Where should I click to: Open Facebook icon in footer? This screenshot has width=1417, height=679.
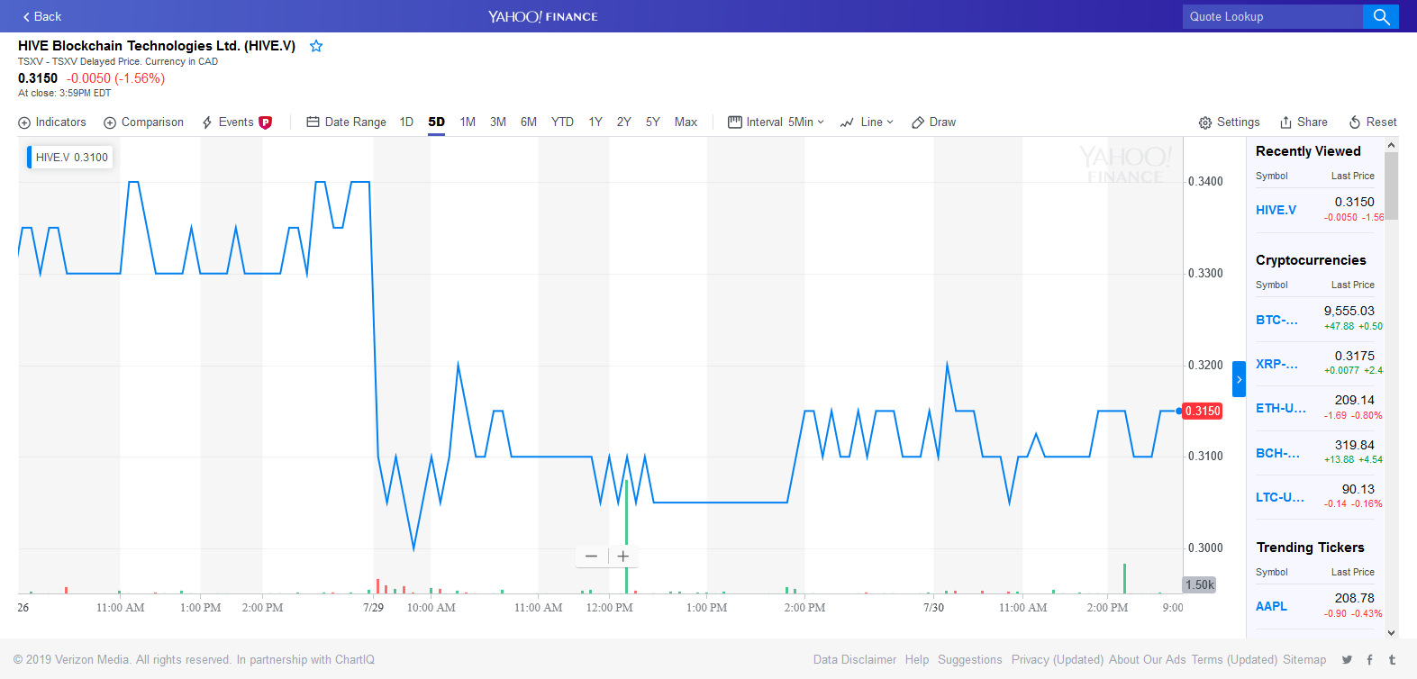[x=1369, y=660]
